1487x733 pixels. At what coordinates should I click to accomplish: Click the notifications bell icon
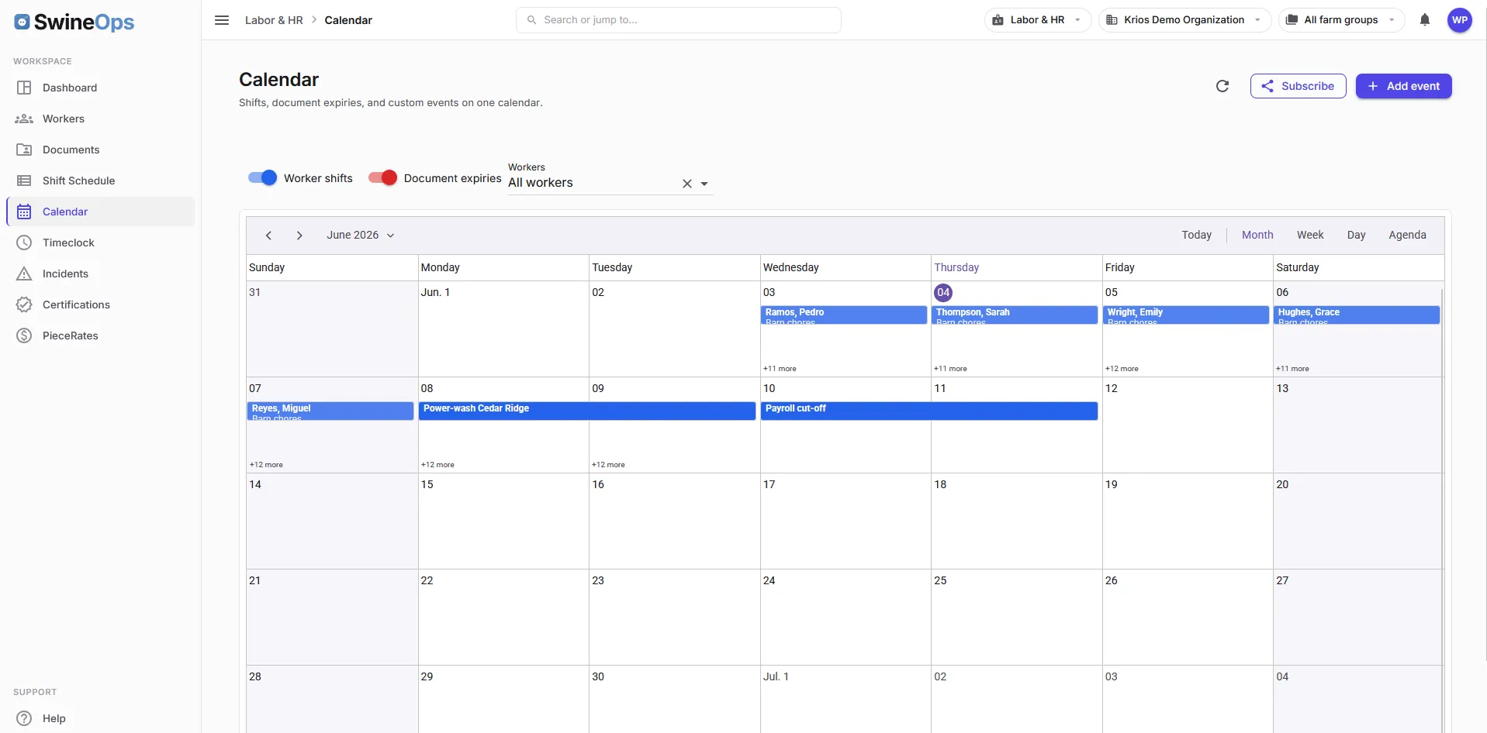(1425, 20)
